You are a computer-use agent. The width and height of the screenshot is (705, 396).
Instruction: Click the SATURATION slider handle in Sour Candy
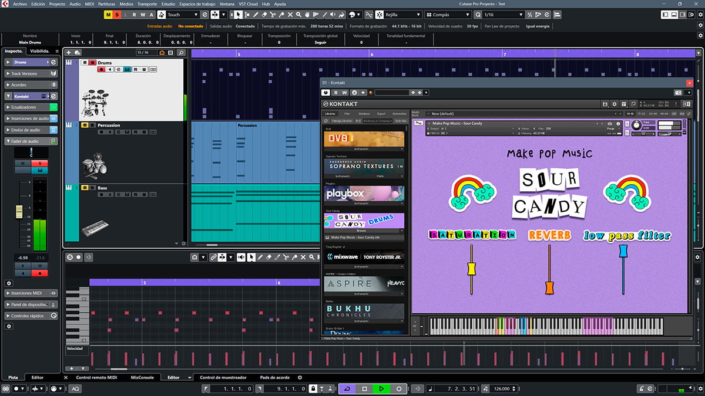point(471,269)
